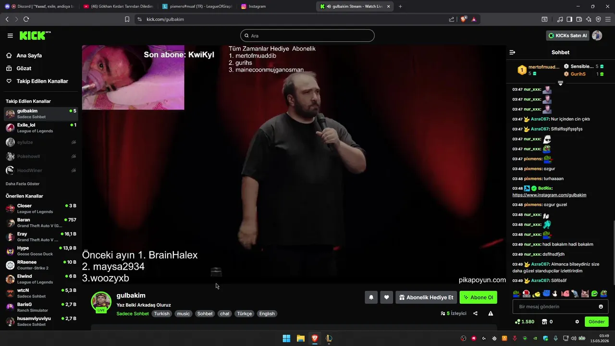Open Brave Leo AI sparkle icon
This screenshot has height=346, width=615.
589,19
